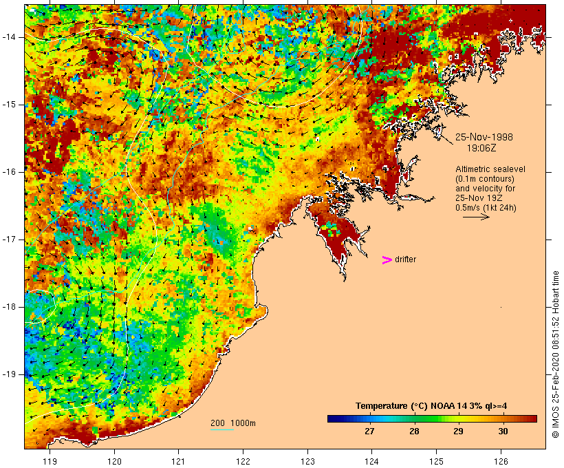Viewport: 564px width, 468px height.
Task: Click the longitude axis label '124'
Action: pos(372,461)
